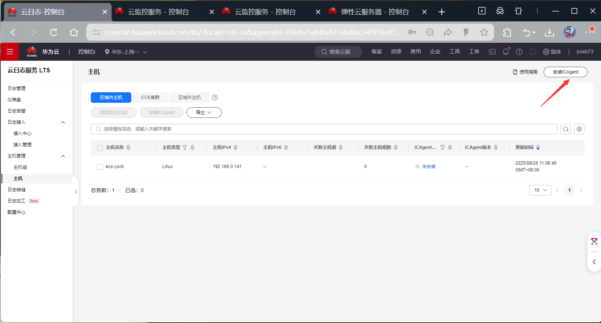
Task: Click the host attribute filter search field
Action: (324, 129)
